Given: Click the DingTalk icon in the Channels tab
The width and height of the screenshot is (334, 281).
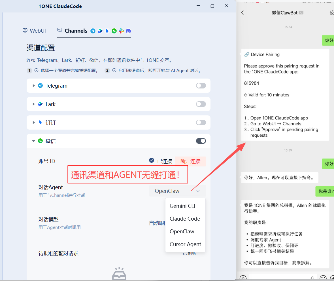Looking at the screenshot, I should pyautogui.click(x=107, y=31).
